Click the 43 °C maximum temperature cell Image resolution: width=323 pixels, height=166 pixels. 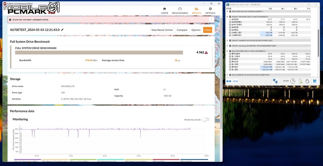296,19
